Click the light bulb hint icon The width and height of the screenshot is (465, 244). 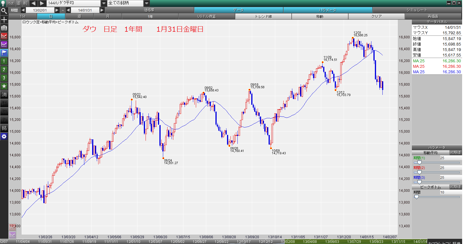3,3
